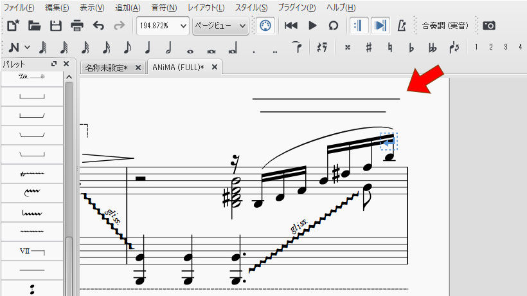This screenshot has height=296, width=527.
Task: Toggle play repeats button
Action: point(358,26)
